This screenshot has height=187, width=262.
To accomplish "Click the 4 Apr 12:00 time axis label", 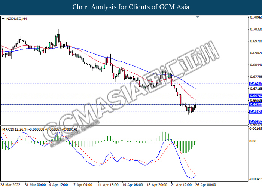I will [58, 185].
